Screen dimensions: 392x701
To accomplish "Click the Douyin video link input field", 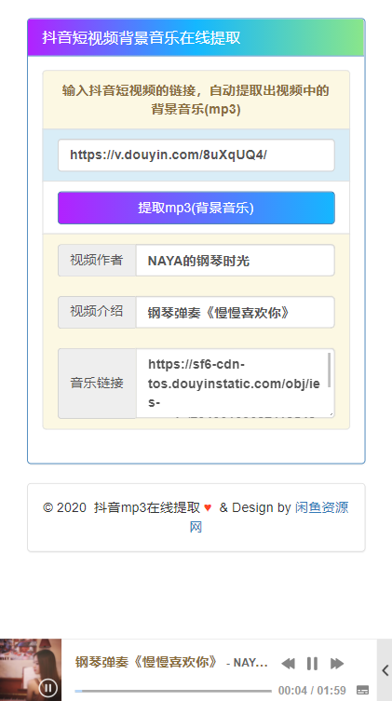I will [196, 155].
